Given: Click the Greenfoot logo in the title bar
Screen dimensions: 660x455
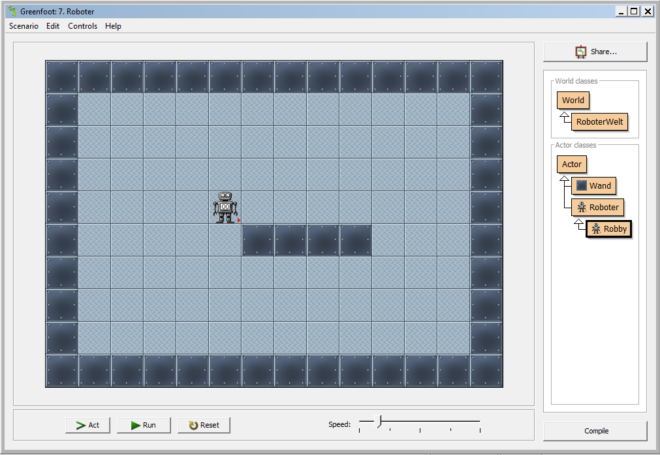Looking at the screenshot, I should pos(12,11).
